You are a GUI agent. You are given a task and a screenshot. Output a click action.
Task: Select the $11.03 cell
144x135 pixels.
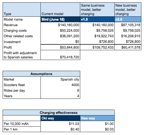click(60, 124)
